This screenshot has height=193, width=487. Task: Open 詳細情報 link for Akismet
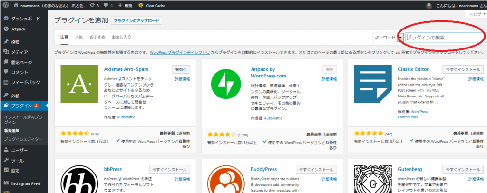pos(182,79)
